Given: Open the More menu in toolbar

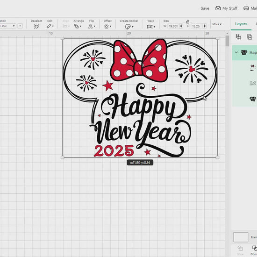Looking at the screenshot, I should tap(217, 24).
